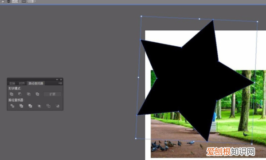Apply Intersect shape mode
Viewport: 266px width, 160px height.
click(x=29, y=94)
